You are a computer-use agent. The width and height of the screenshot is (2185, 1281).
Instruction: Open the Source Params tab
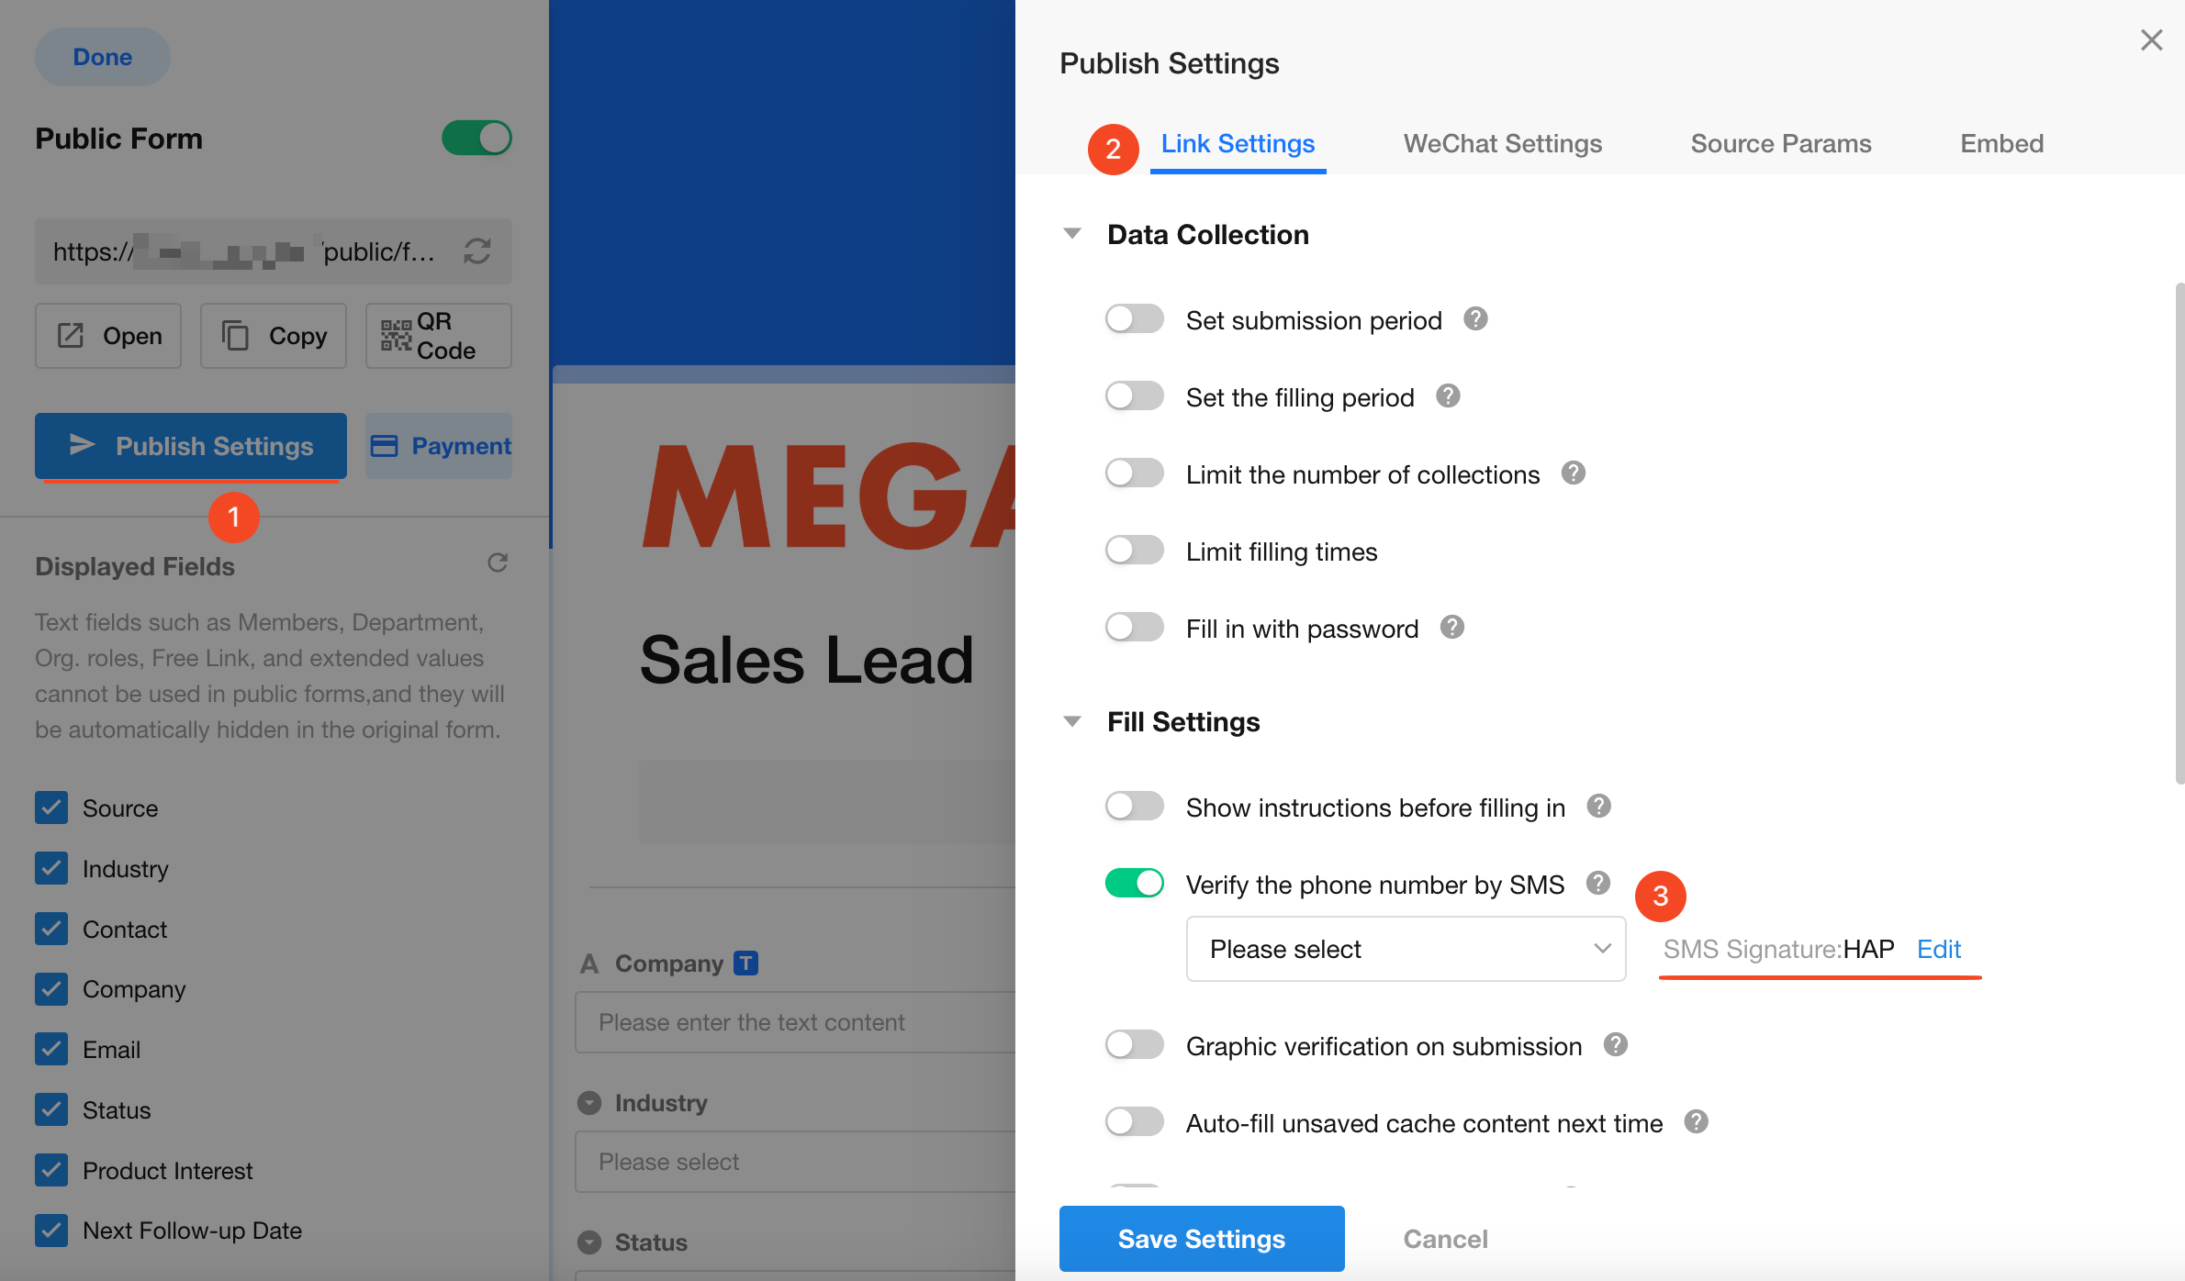pos(1780,144)
